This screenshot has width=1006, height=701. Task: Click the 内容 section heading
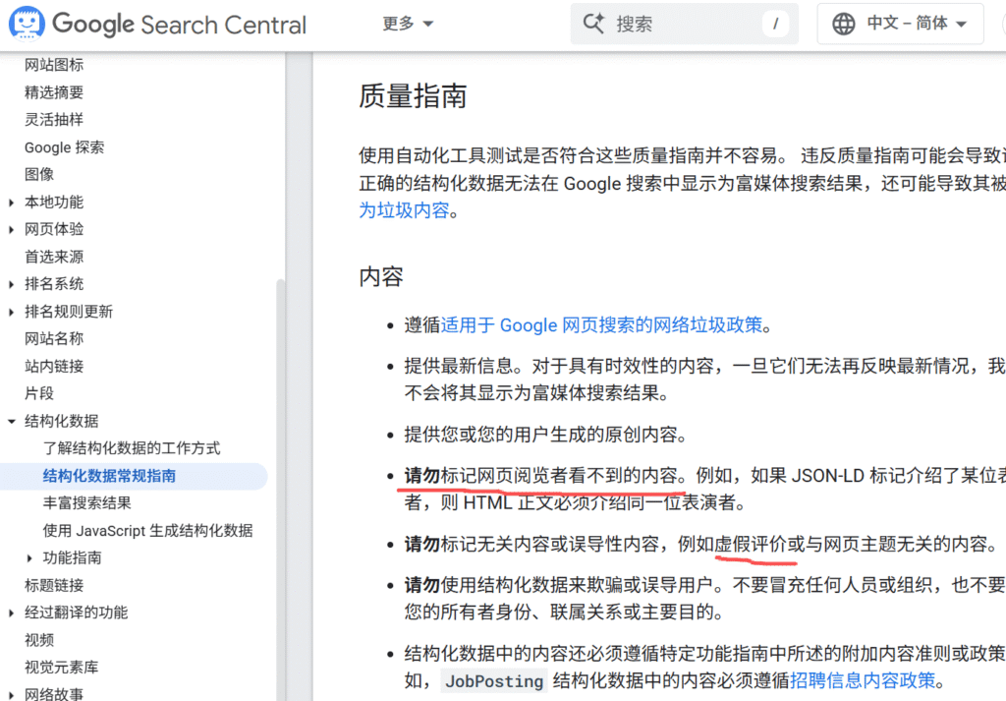point(381,276)
